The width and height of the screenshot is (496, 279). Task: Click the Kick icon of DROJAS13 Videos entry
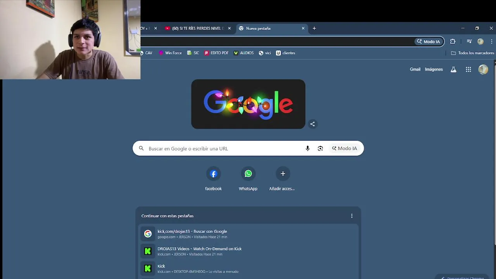click(148, 251)
